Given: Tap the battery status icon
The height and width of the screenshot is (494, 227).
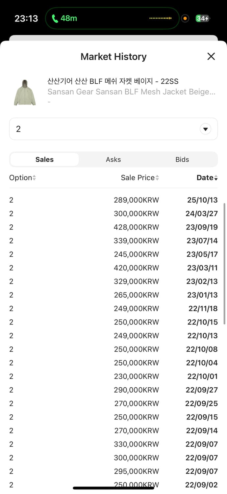Looking at the screenshot, I should point(202,18).
